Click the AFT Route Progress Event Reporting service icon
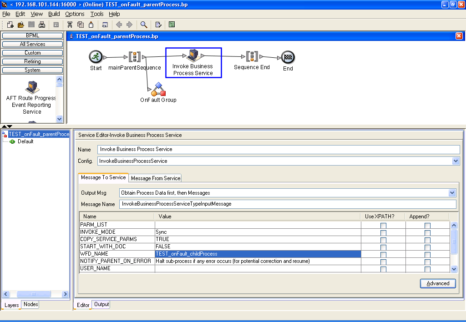466x322 pixels. pos(32,86)
